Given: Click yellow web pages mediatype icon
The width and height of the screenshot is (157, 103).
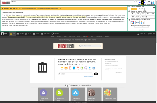Looking at the screenshot, I should click(62, 68).
